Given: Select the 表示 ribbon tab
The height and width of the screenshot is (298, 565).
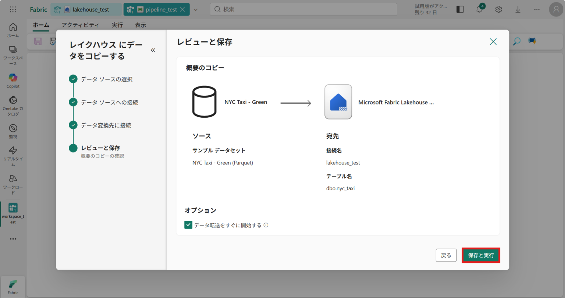Looking at the screenshot, I should click(x=141, y=25).
